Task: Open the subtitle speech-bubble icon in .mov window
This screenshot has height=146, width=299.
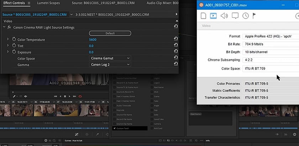Action: (235, 16)
